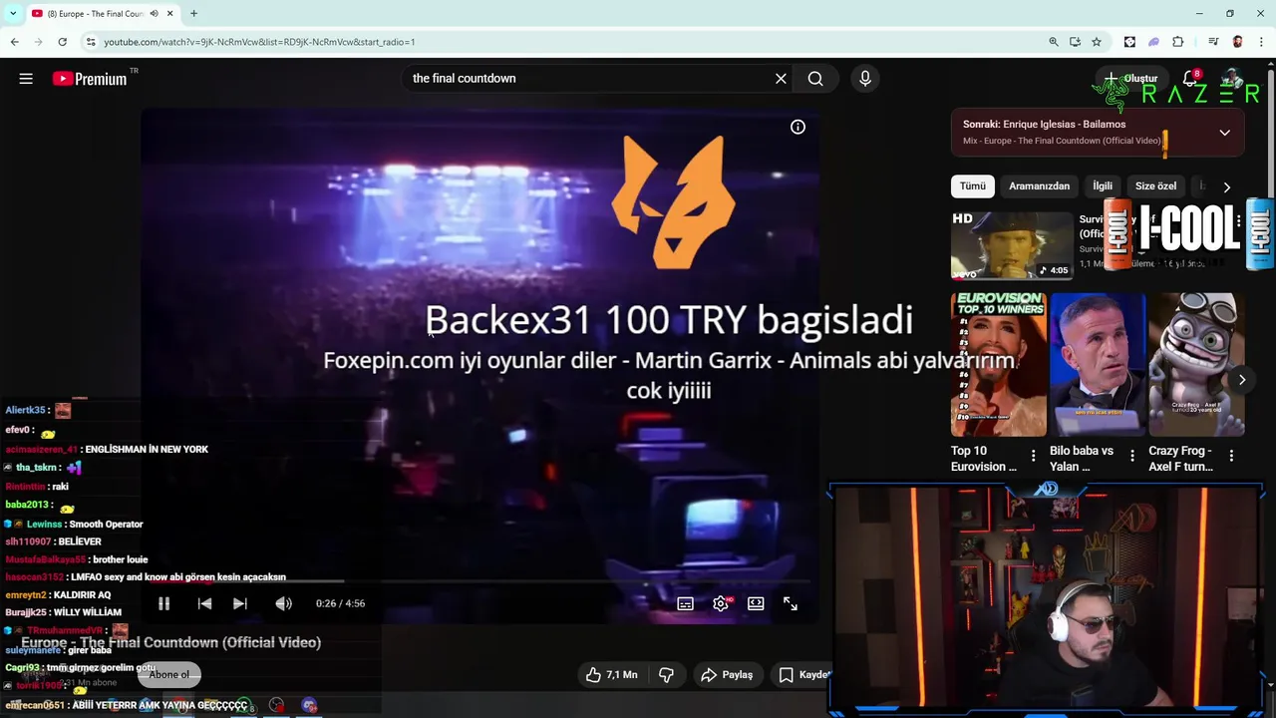
Task: Open Top 10 Eurovision shorts thumbnail
Action: tap(998, 364)
